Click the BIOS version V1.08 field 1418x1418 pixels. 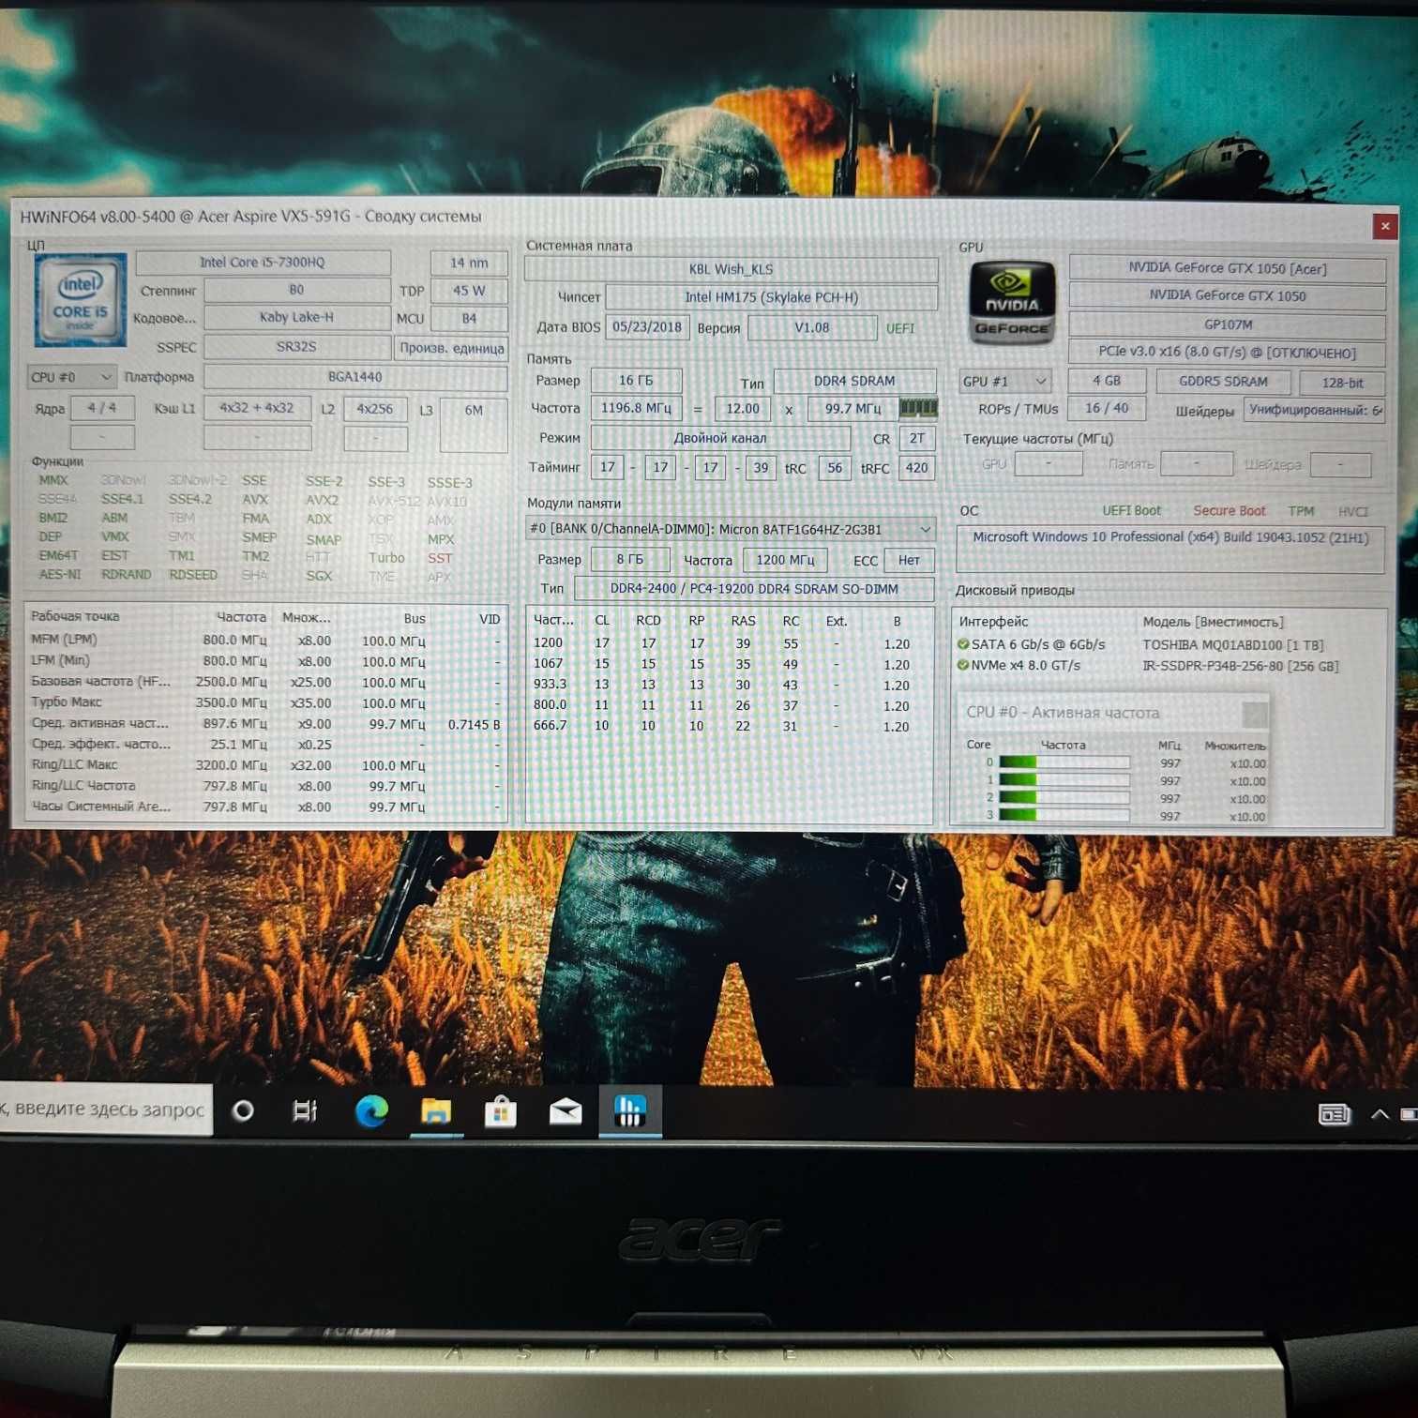(812, 328)
